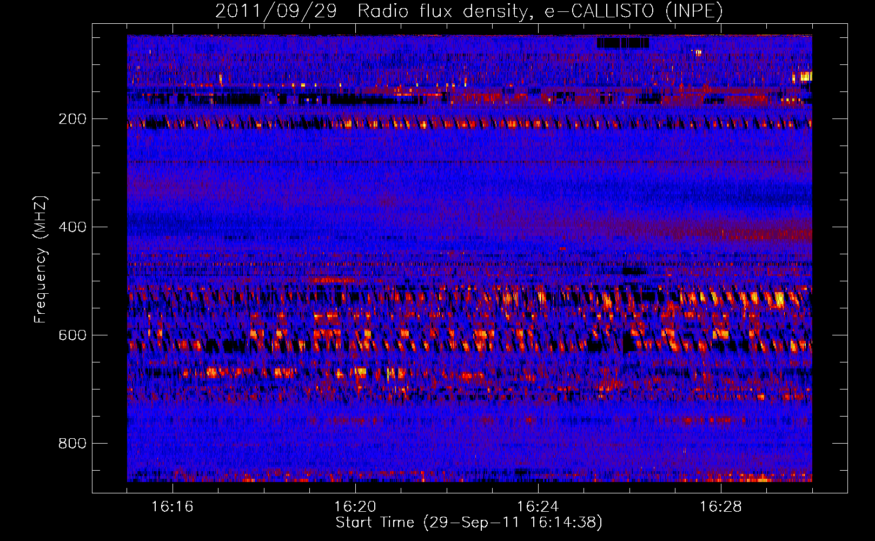Click the 600 frequency tick label
This screenshot has width=875, height=541.
[72, 335]
